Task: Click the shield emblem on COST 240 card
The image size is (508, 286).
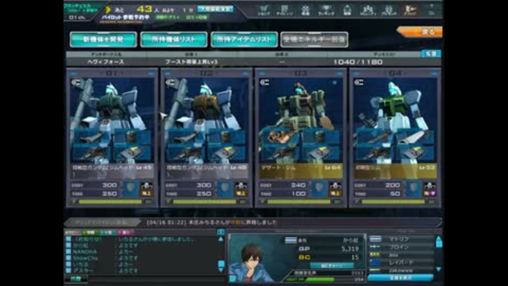Action: point(319,189)
